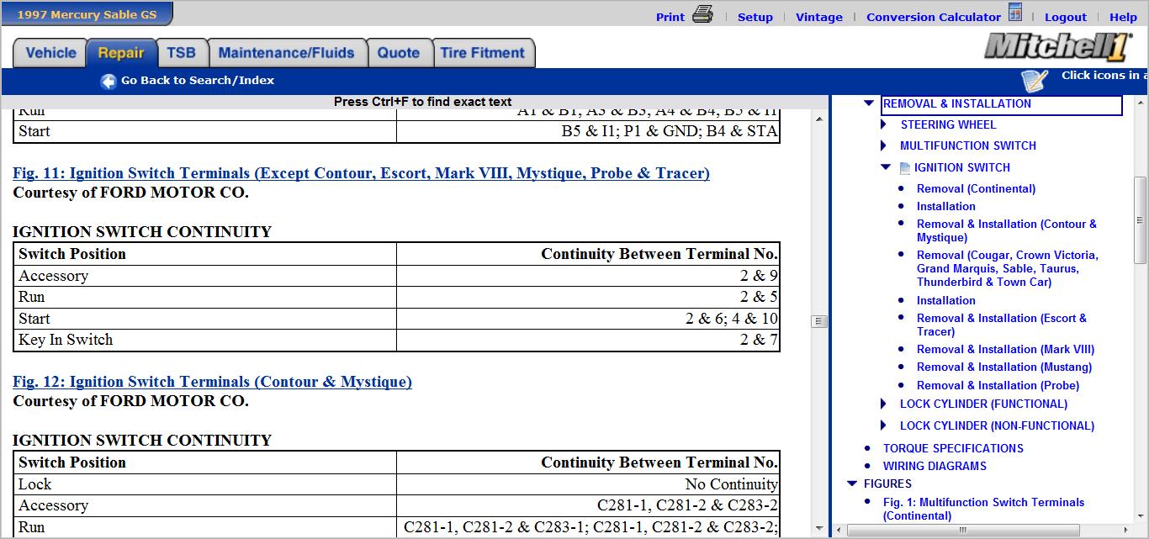Click the 'Key In Switch' row label
The width and height of the screenshot is (1149, 539).
(66, 340)
